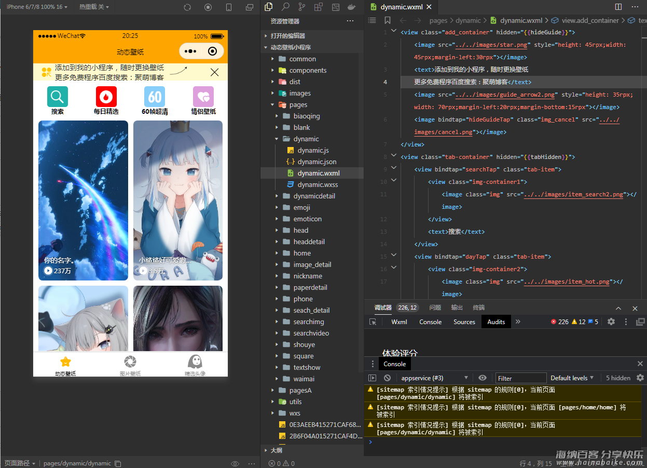This screenshot has height=468, width=647.
Task: Open debugger settings gear beside issue counts
Action: (611, 322)
